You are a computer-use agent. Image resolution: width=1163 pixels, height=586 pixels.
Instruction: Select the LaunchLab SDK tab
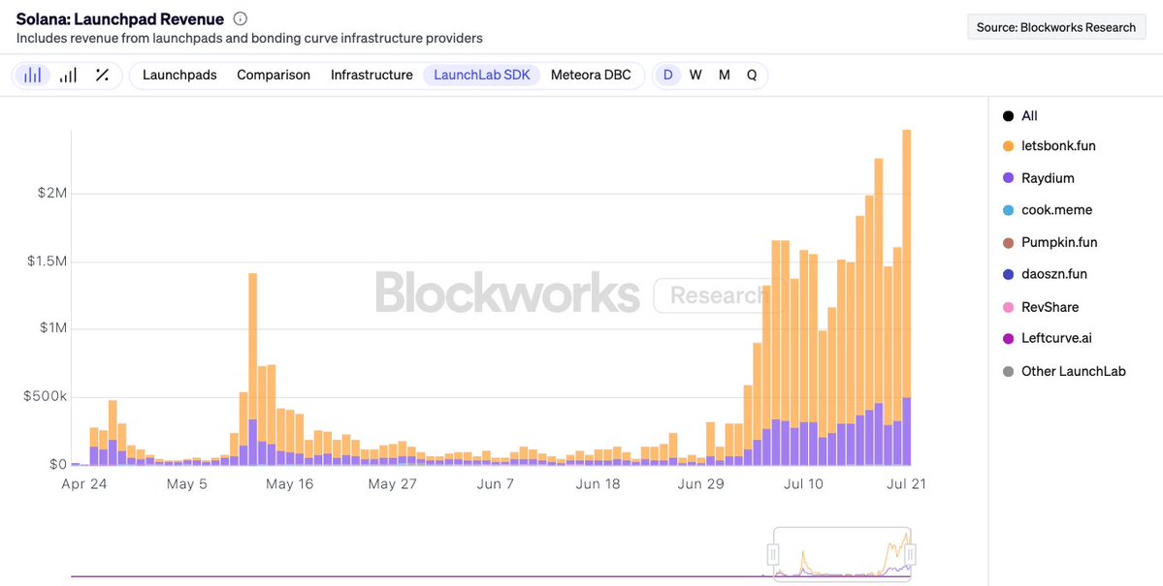[482, 75]
